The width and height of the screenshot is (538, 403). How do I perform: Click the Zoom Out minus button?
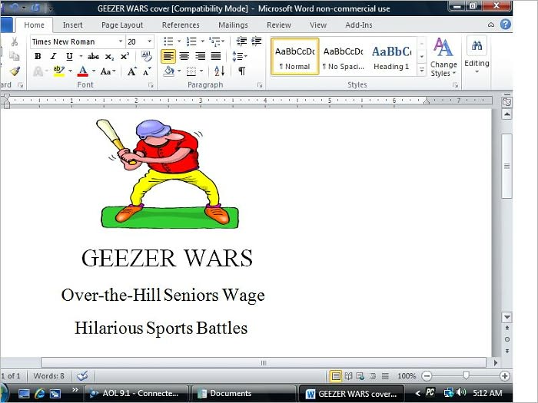tap(427, 376)
